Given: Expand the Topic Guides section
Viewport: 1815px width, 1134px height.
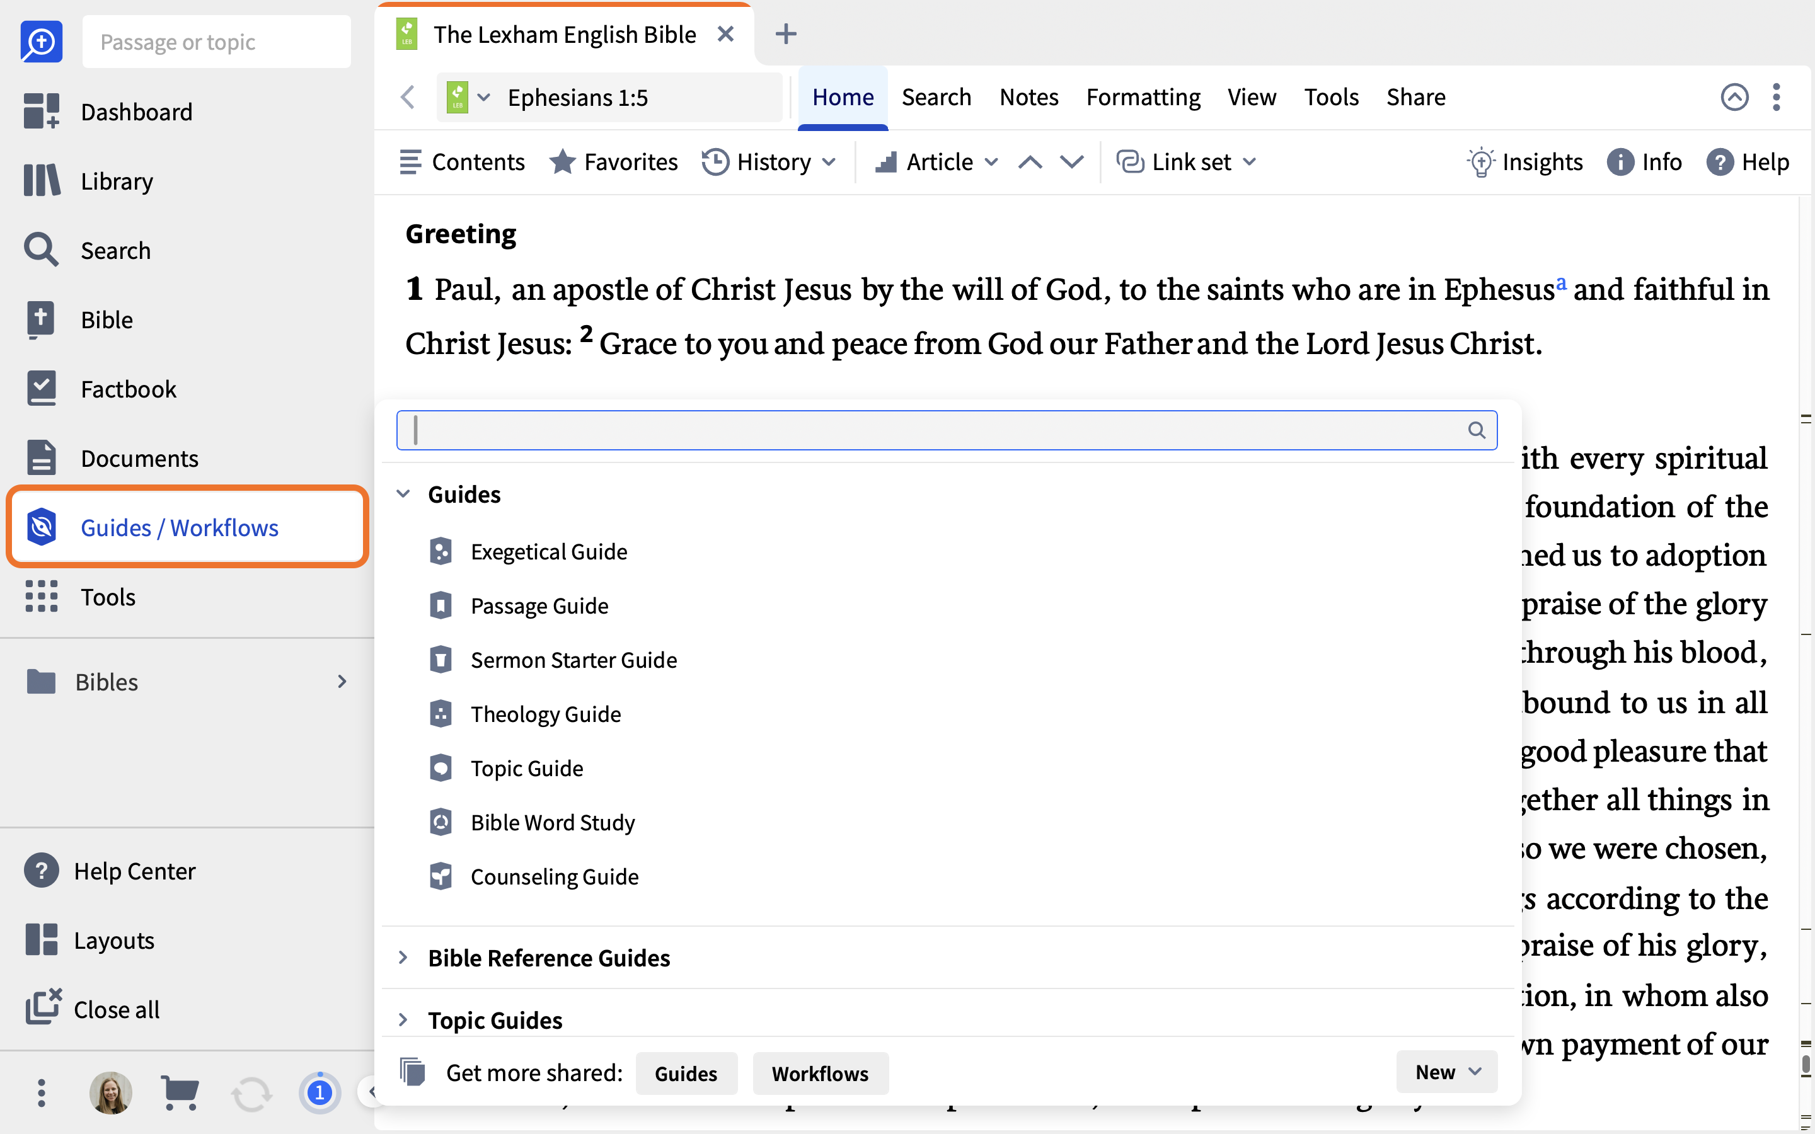Looking at the screenshot, I should pos(403,1019).
